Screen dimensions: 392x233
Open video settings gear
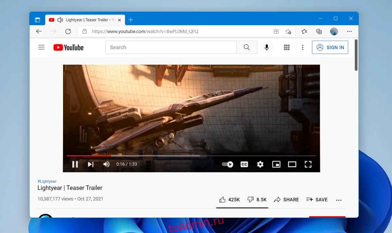click(260, 164)
